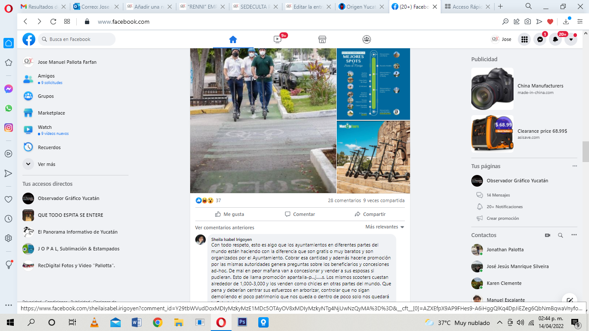The height and width of the screenshot is (331, 589).
Task: Expand the account dropdown arrow in header
Action: [571, 39]
